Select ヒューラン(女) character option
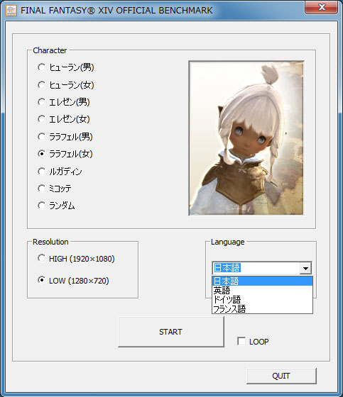343x397 pixels. tap(41, 84)
